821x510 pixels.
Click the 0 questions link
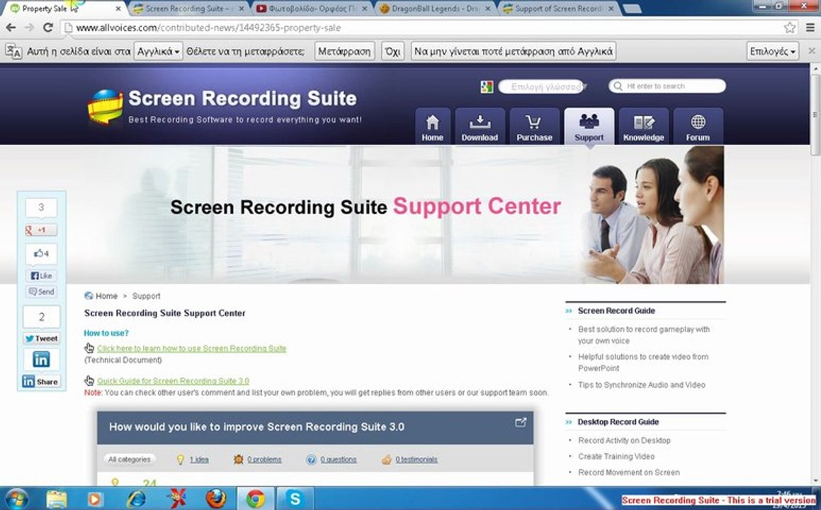click(x=338, y=459)
